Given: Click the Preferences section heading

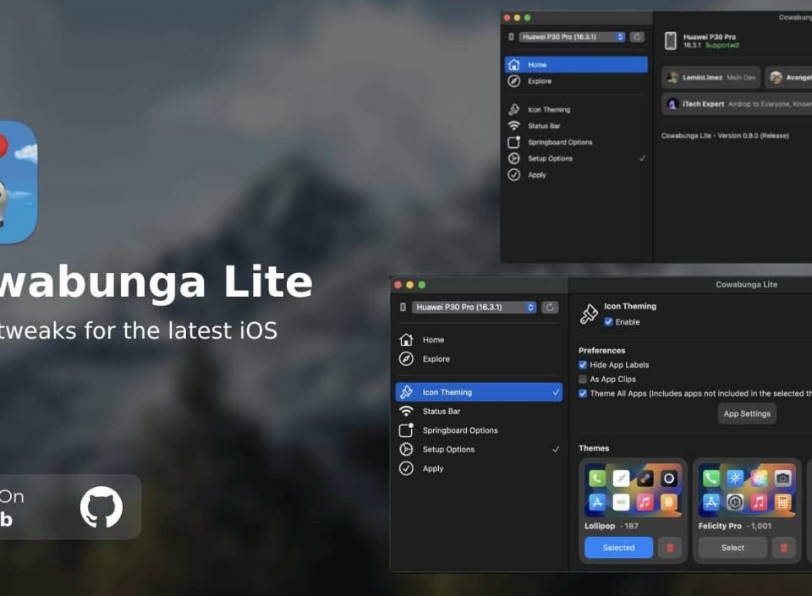Looking at the screenshot, I should click(601, 350).
